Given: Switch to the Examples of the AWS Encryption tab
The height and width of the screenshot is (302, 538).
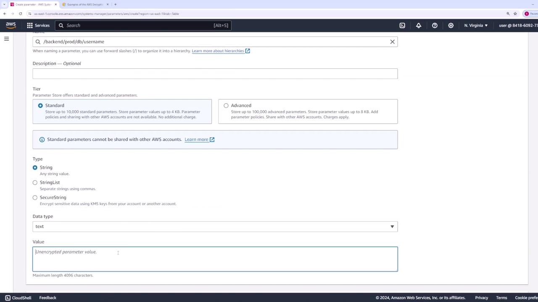Looking at the screenshot, I should [x=85, y=4].
